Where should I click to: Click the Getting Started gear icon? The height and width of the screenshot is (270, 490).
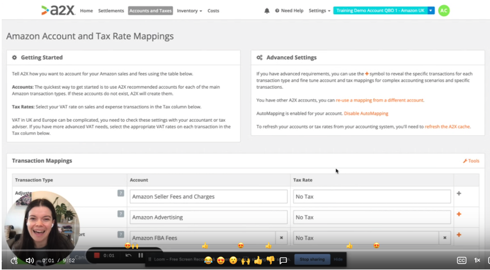pyautogui.click(x=15, y=57)
